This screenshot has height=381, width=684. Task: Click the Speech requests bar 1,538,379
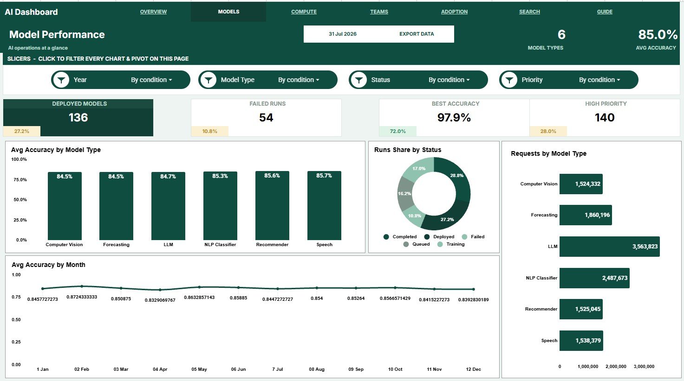(x=581, y=341)
